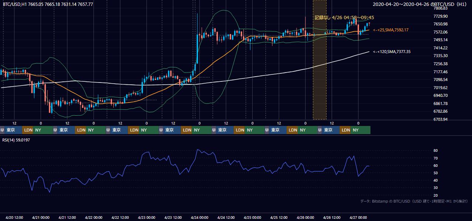Click the RSI 80 level label
The image size is (472, 221).
click(435, 151)
